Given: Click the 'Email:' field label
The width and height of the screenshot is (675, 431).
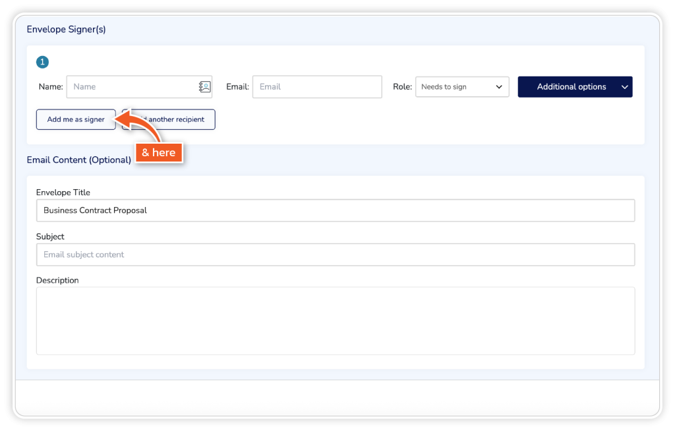Looking at the screenshot, I should point(237,87).
